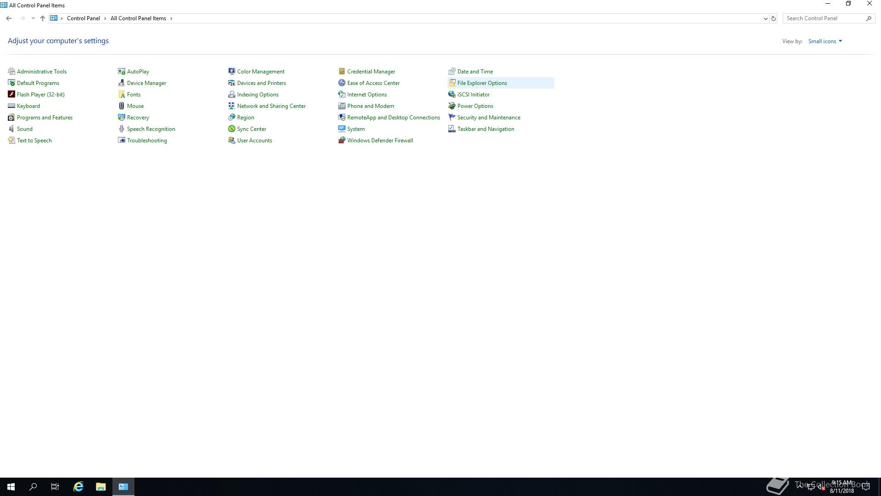Open the Security and Maintenance flag icon
The height and width of the screenshot is (496, 881).
(452, 117)
